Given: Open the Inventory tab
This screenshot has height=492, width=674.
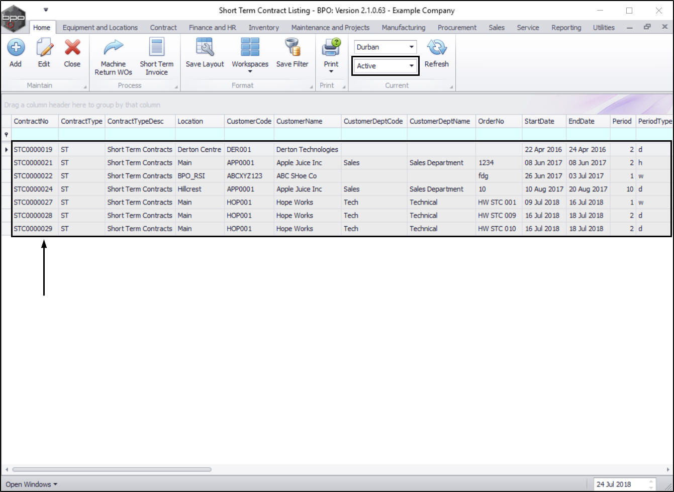Looking at the screenshot, I should 264,28.
